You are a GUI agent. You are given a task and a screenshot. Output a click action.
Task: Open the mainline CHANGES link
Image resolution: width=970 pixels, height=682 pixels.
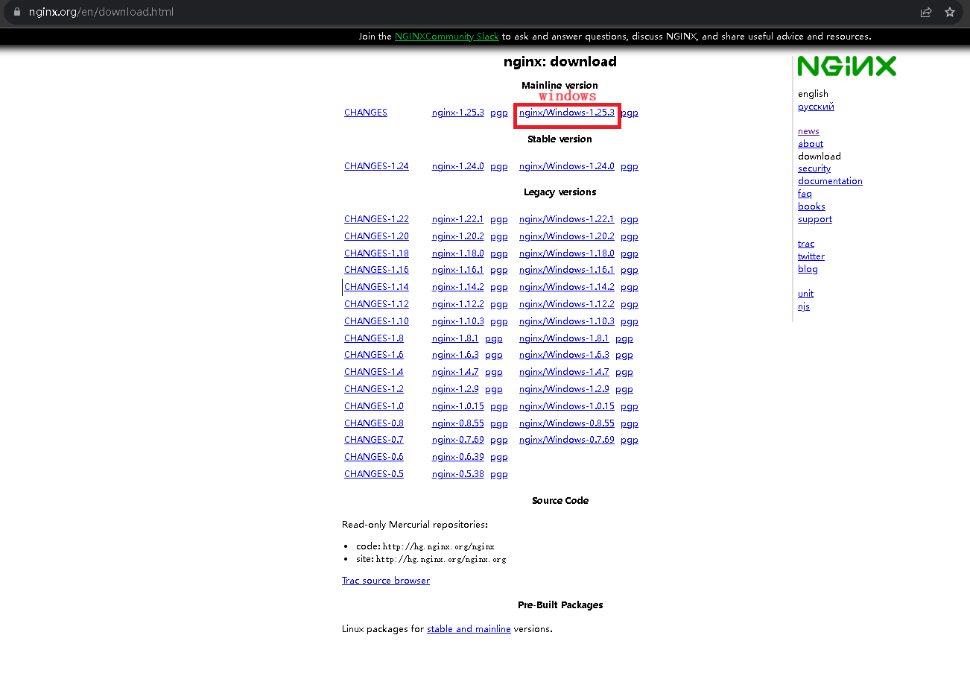pos(366,113)
